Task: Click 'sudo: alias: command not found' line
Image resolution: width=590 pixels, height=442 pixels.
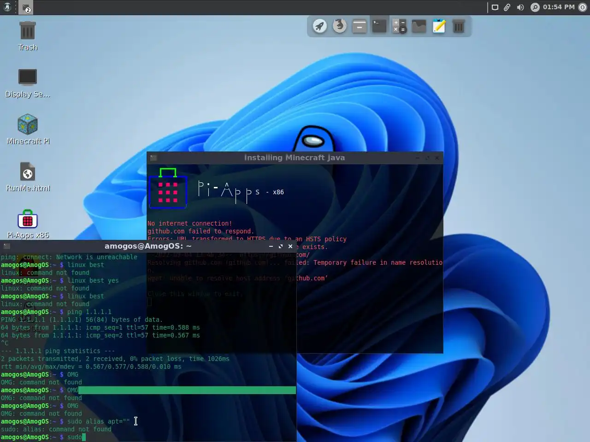Action: click(56, 429)
